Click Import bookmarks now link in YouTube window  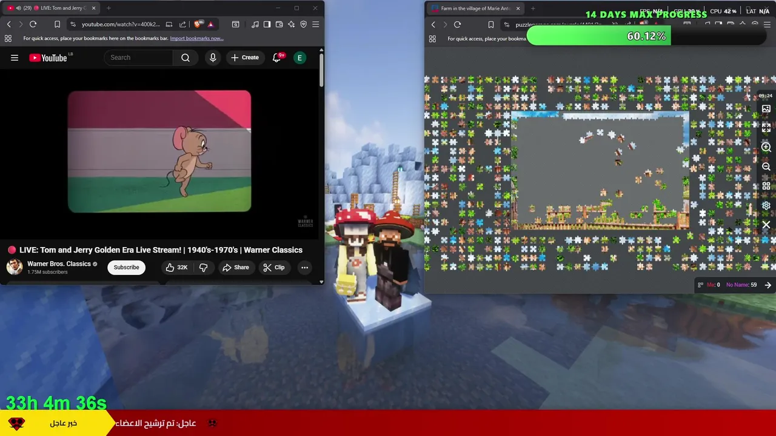click(x=196, y=38)
